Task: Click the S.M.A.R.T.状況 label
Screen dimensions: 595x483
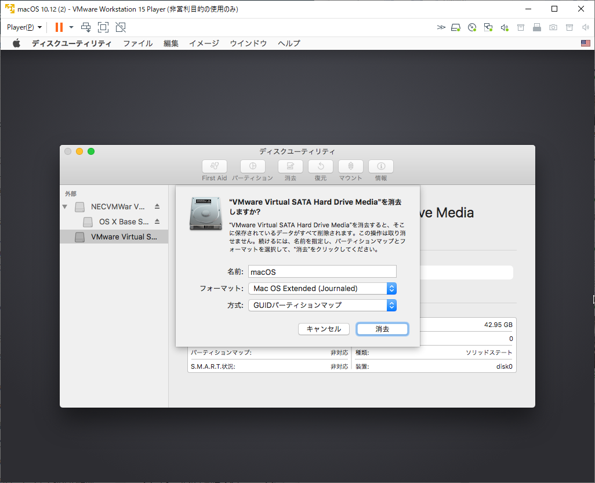Action: [x=213, y=366]
